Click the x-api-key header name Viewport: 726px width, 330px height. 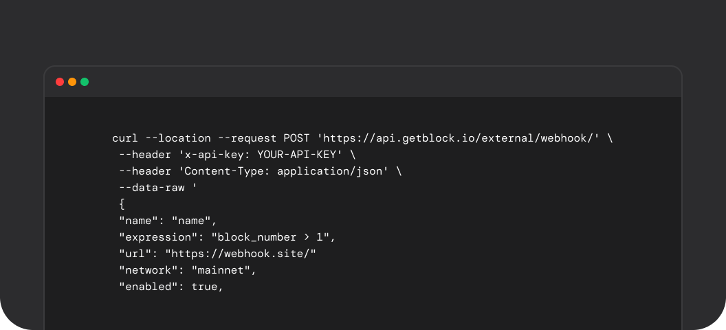pyautogui.click(x=214, y=155)
